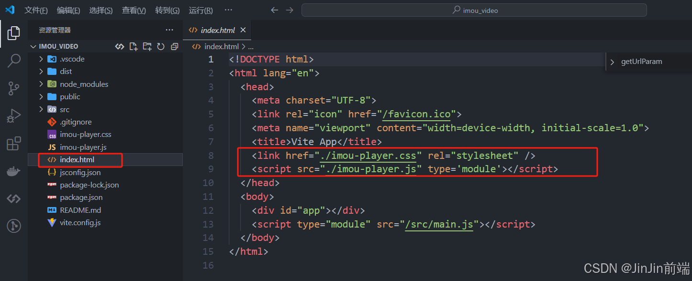Click the breadcrumb ellipsis after index.html

[251, 47]
